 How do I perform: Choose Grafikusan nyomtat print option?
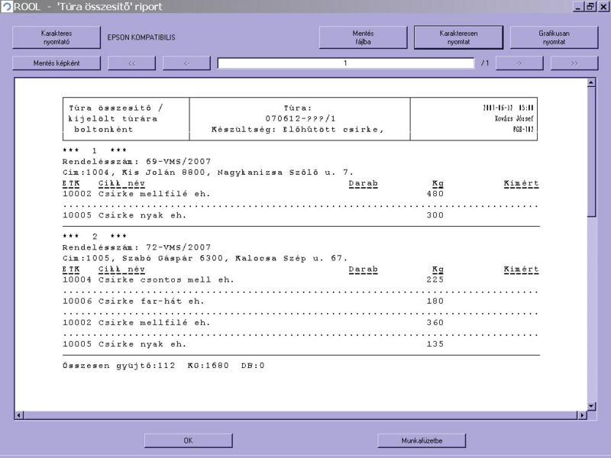coord(554,37)
